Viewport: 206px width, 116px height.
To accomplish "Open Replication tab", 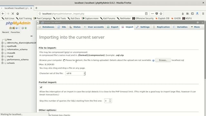I will click(x=161, y=27).
